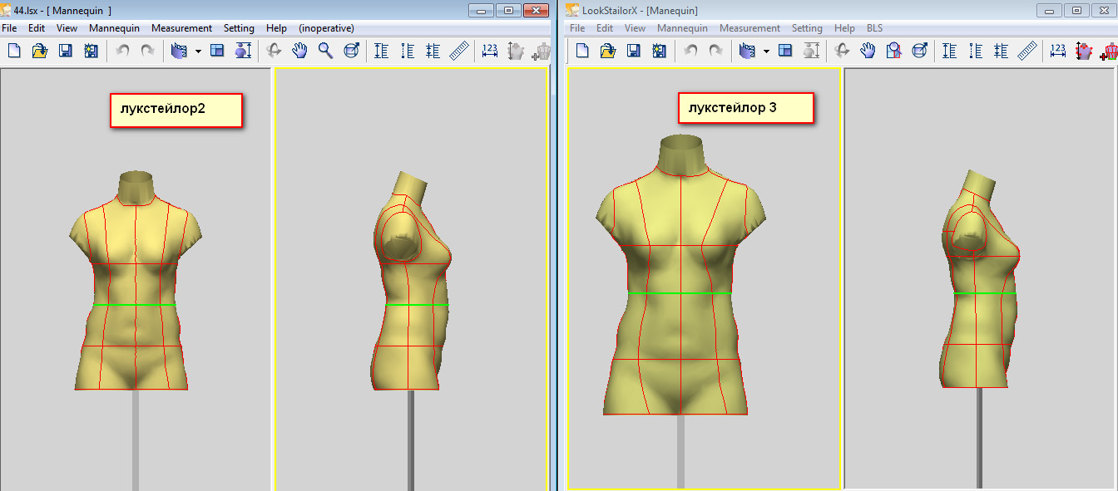Click Undo arrow in LookStailorX window
The image size is (1118, 491).
[690, 51]
